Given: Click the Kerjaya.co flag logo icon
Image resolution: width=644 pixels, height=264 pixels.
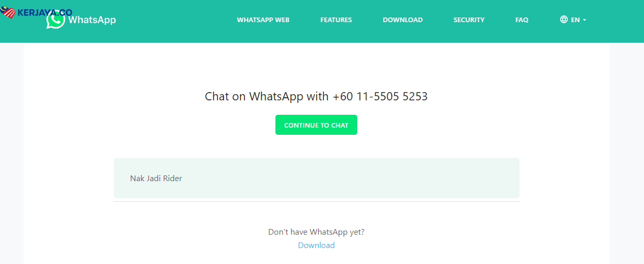Looking at the screenshot, I should click(x=8, y=13).
